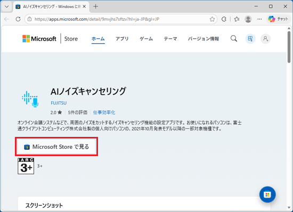Click the scrollbar up arrow
Screen dimensions: 293x212
click(289, 28)
